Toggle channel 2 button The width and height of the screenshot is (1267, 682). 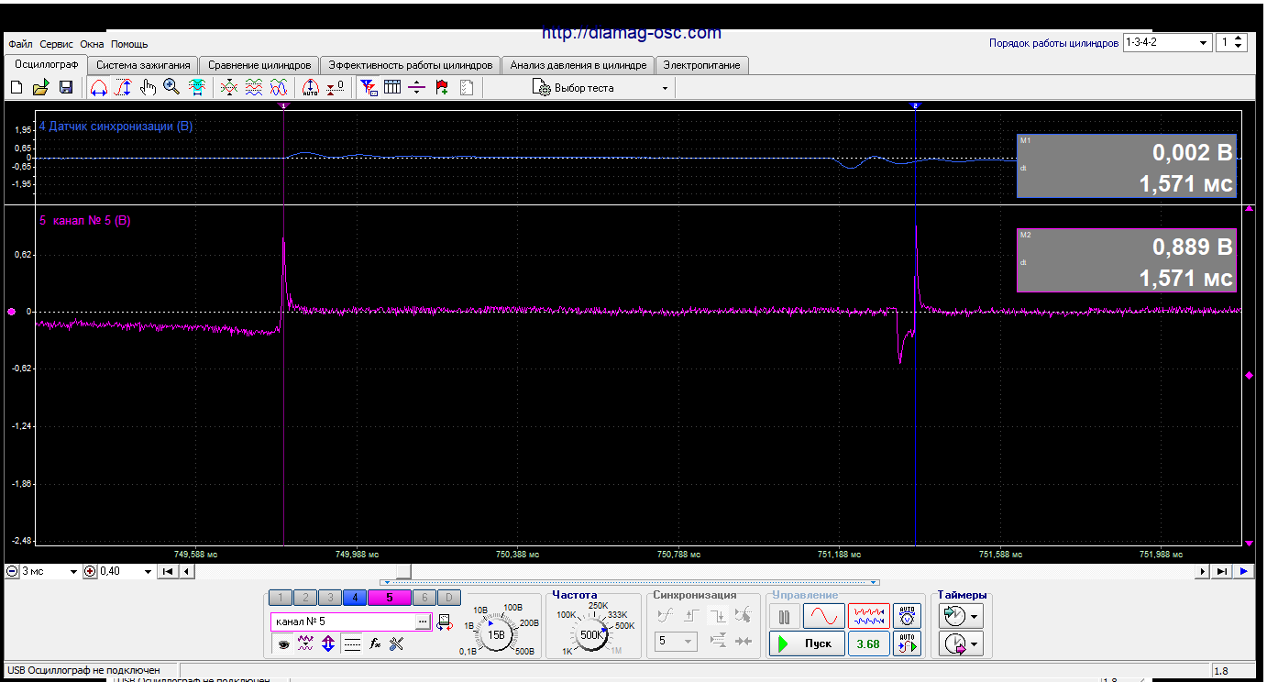306,598
